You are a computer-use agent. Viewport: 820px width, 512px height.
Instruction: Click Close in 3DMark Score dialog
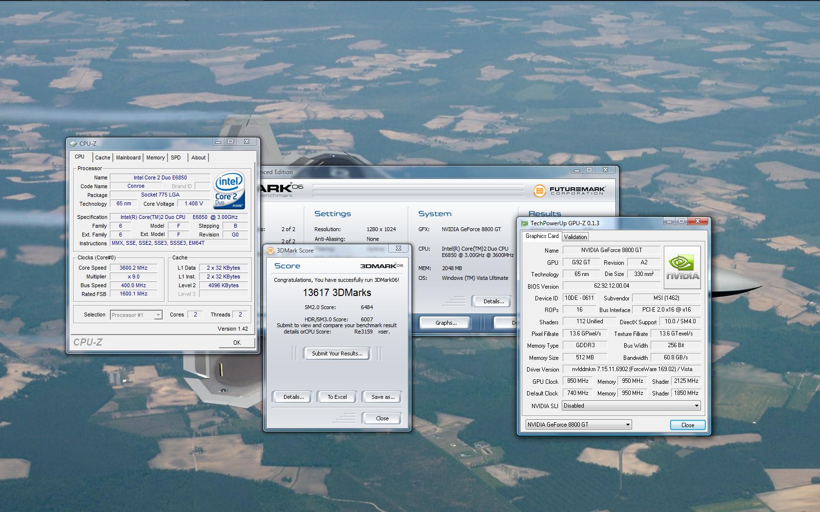tap(382, 418)
